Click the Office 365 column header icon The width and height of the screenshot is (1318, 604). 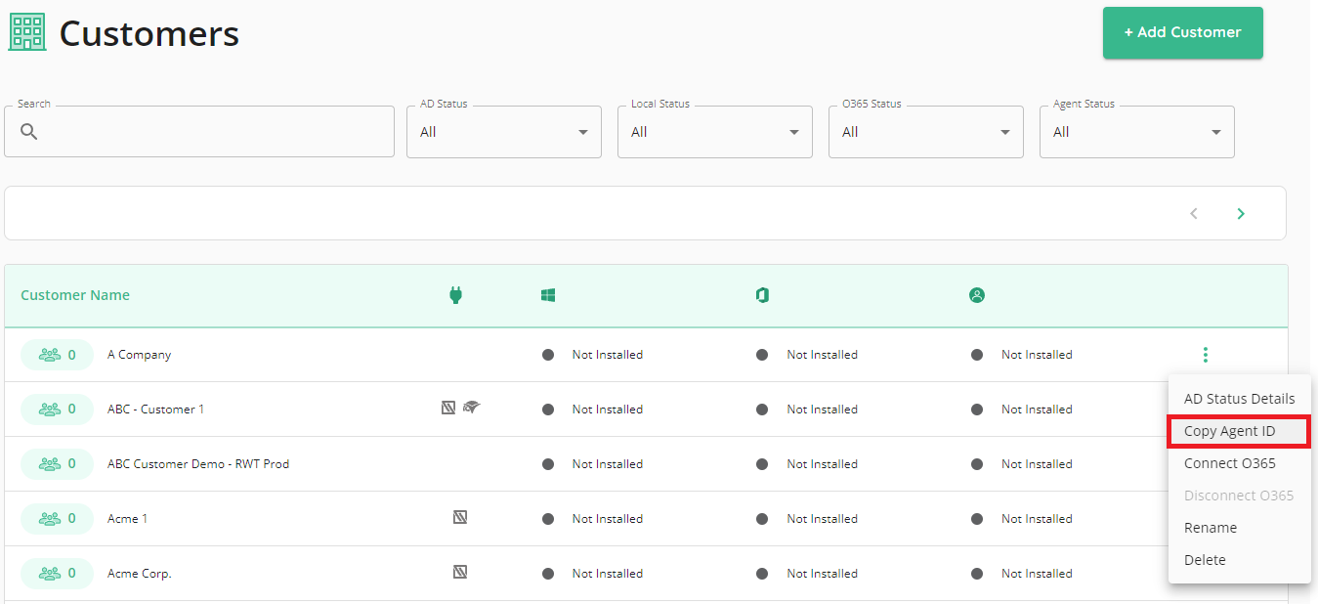762,294
